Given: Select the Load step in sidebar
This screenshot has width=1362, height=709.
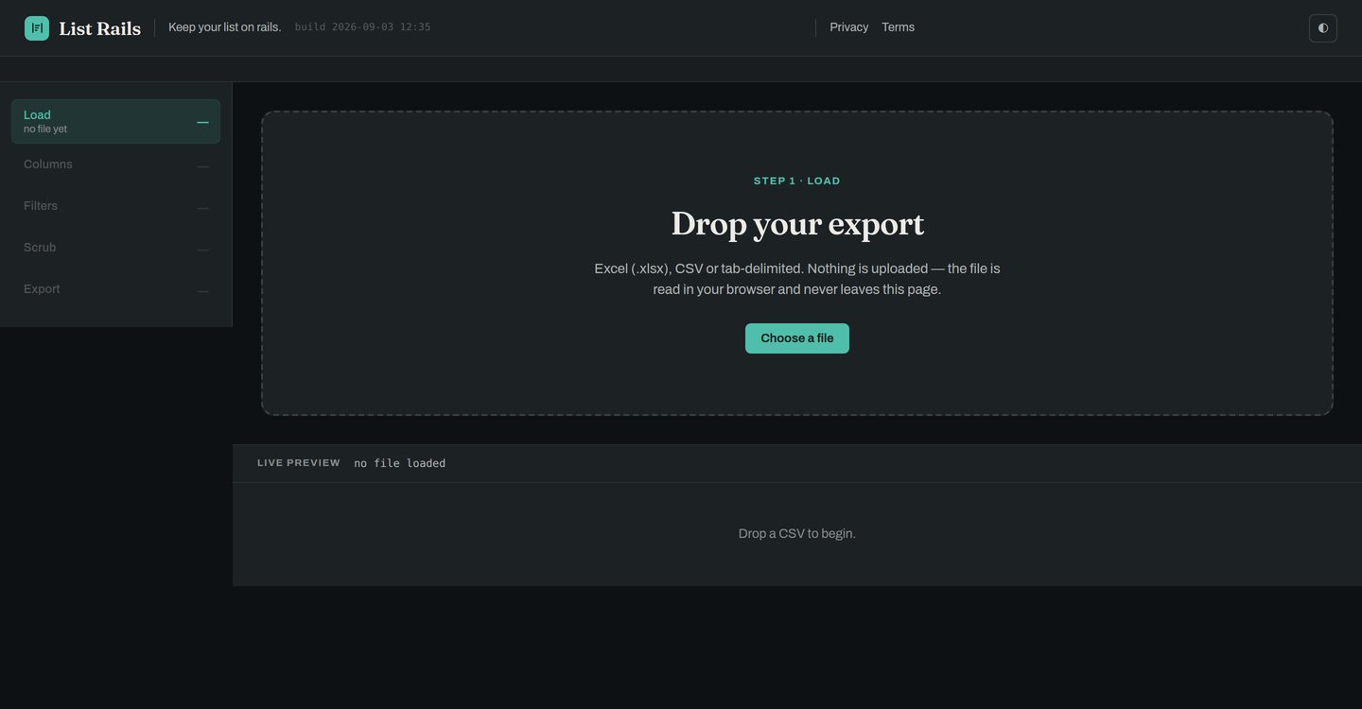Looking at the screenshot, I should click(x=115, y=122).
